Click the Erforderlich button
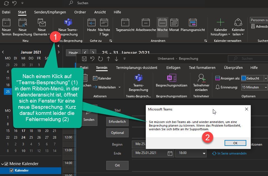The height and width of the screenshot is (176, 268). tap(117, 122)
